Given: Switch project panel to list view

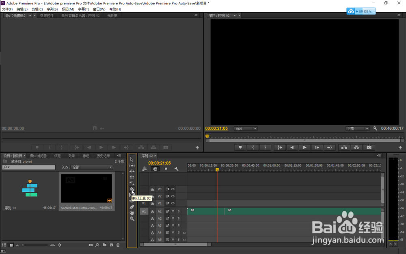Looking at the screenshot, I should (4, 245).
